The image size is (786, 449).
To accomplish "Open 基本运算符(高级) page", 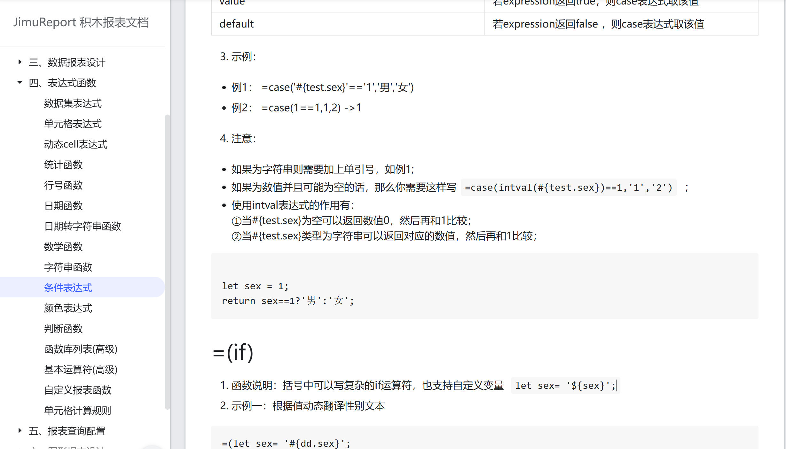I will [x=81, y=369].
